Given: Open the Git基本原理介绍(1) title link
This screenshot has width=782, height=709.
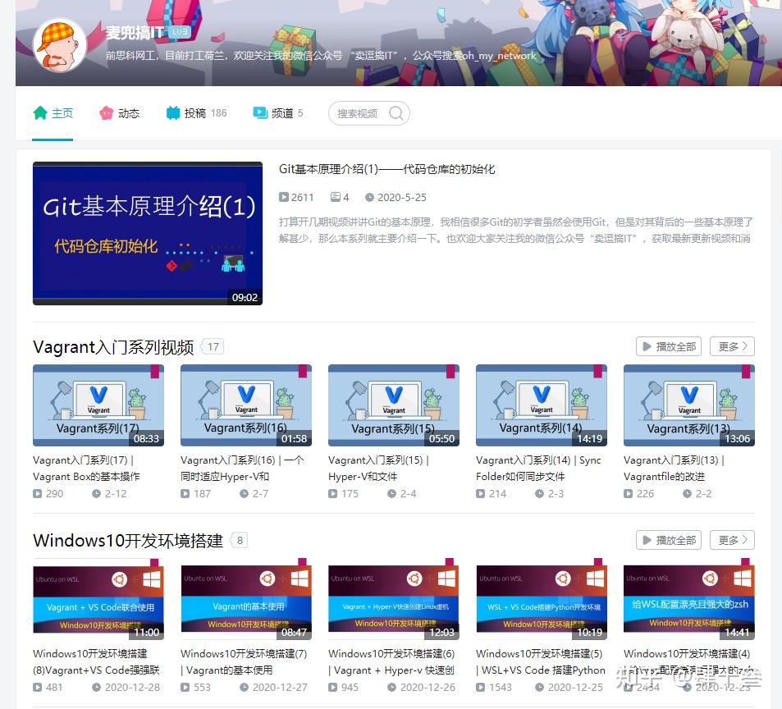Looking at the screenshot, I should (387, 170).
